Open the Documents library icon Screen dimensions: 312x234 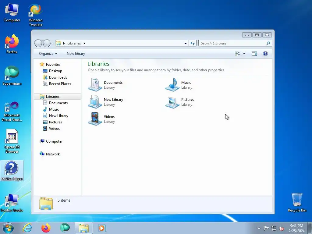point(95,85)
